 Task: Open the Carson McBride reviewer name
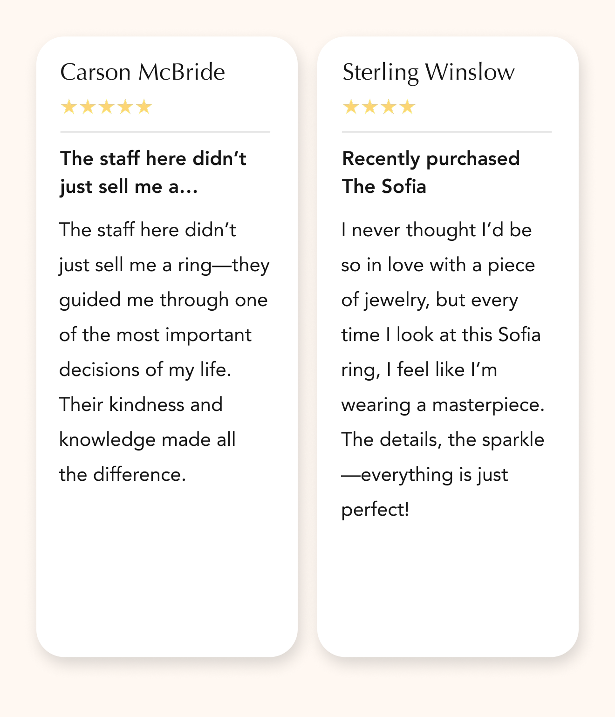coord(143,72)
